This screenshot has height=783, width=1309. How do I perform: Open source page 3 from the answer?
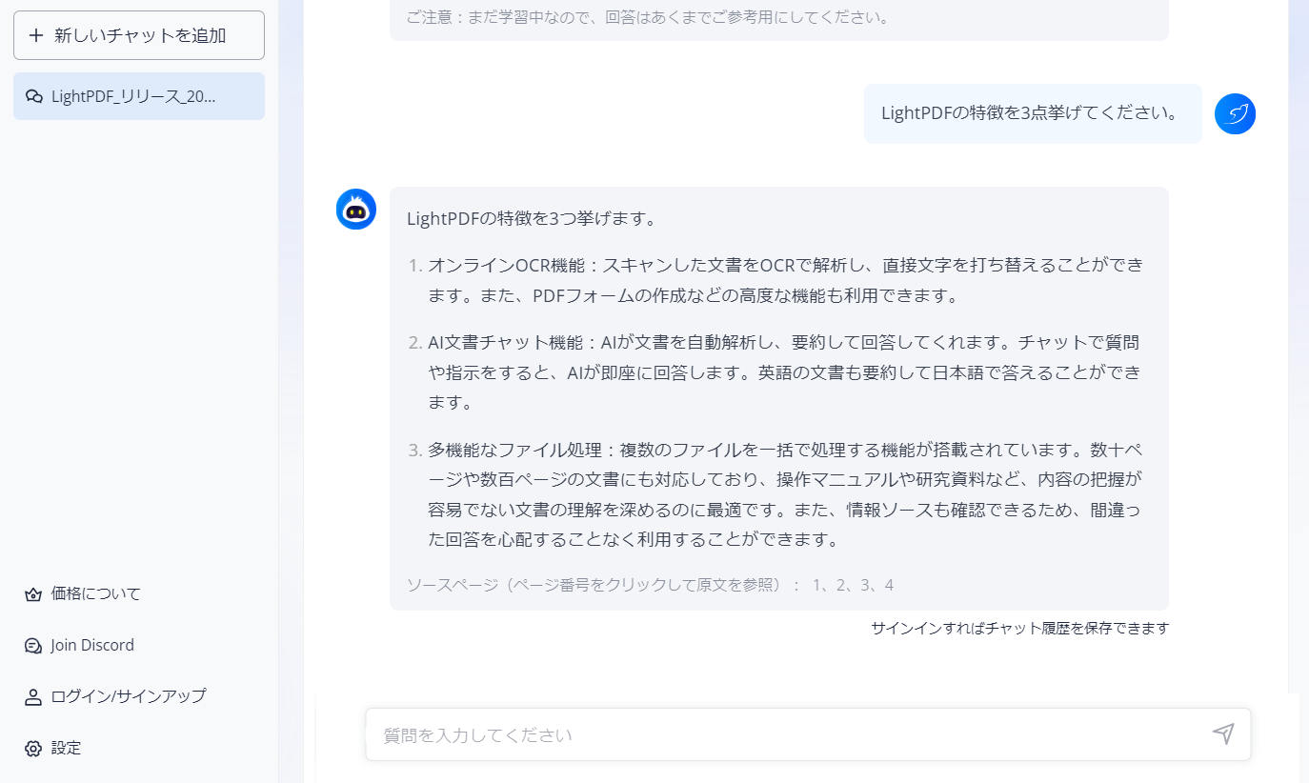865,585
